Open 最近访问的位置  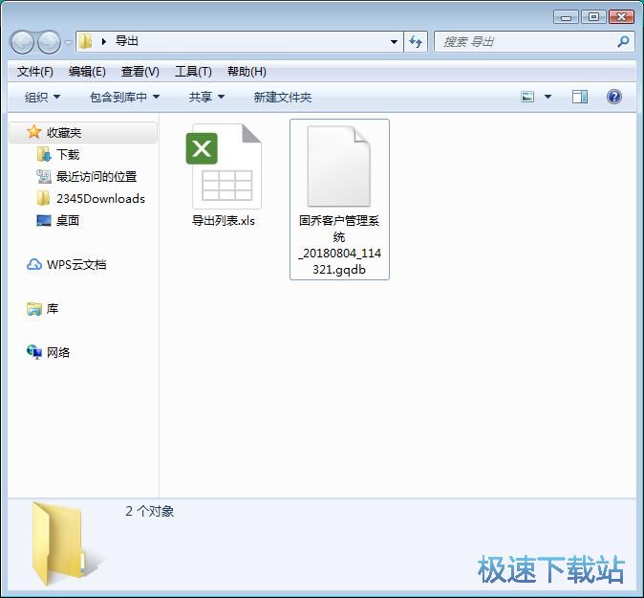(97, 176)
